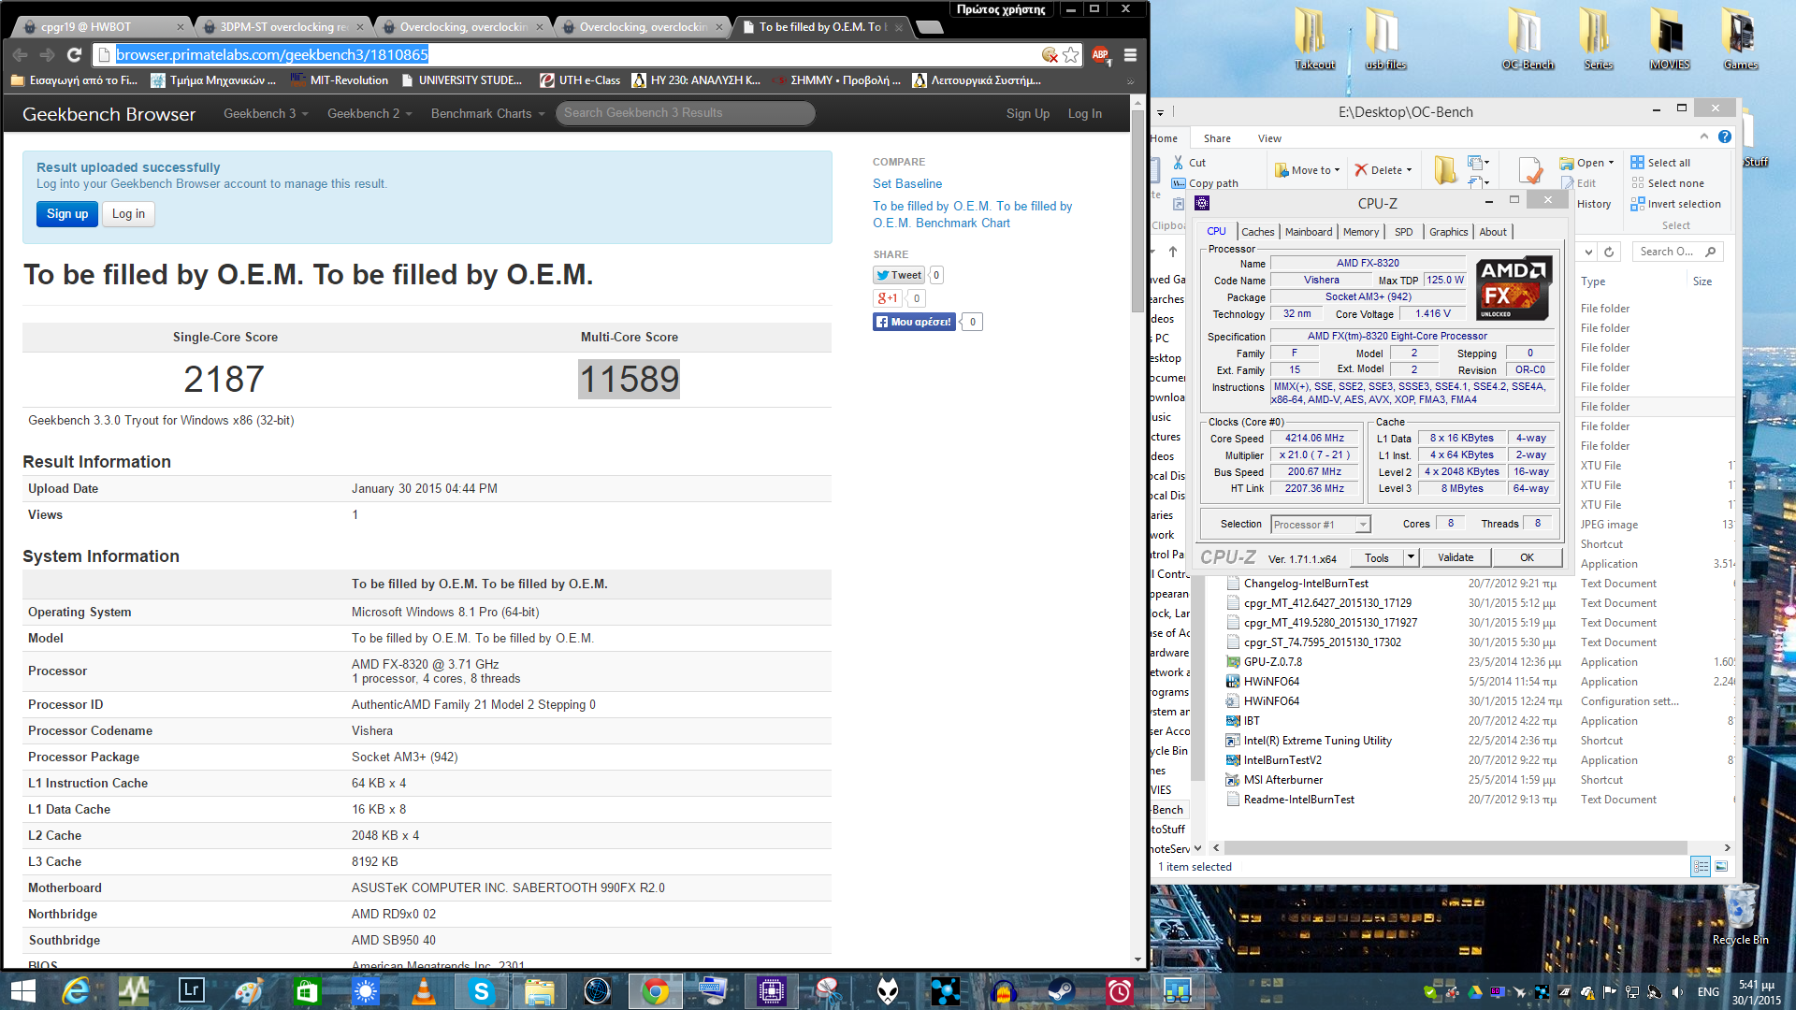Click the Chrome reload page icon

pyautogui.click(x=75, y=55)
